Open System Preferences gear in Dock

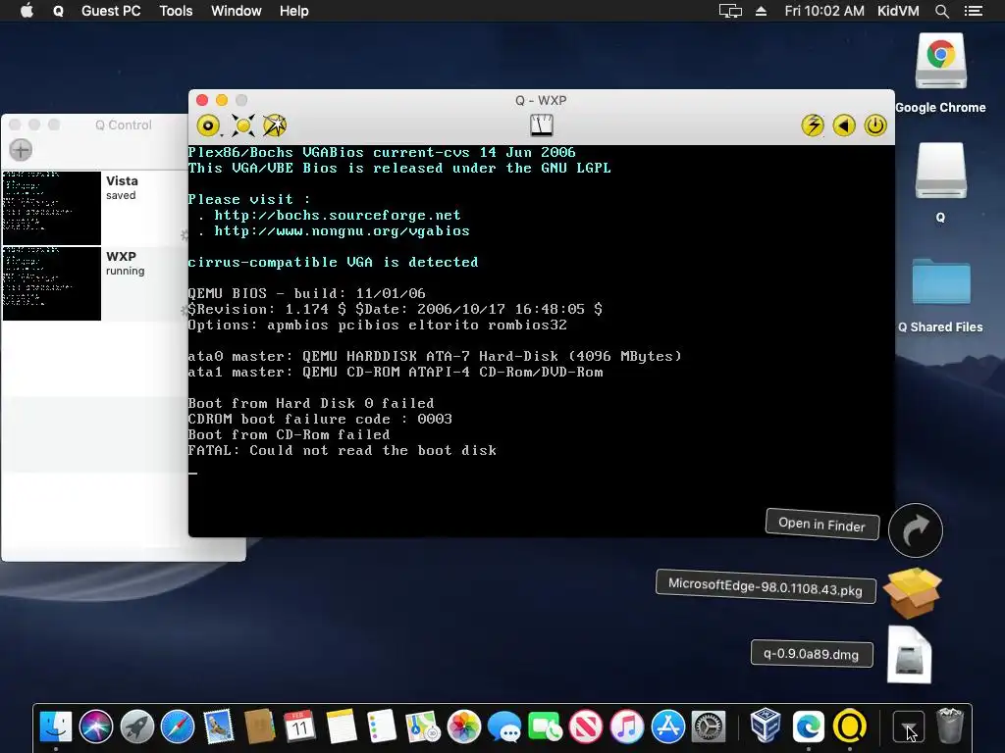(709, 727)
